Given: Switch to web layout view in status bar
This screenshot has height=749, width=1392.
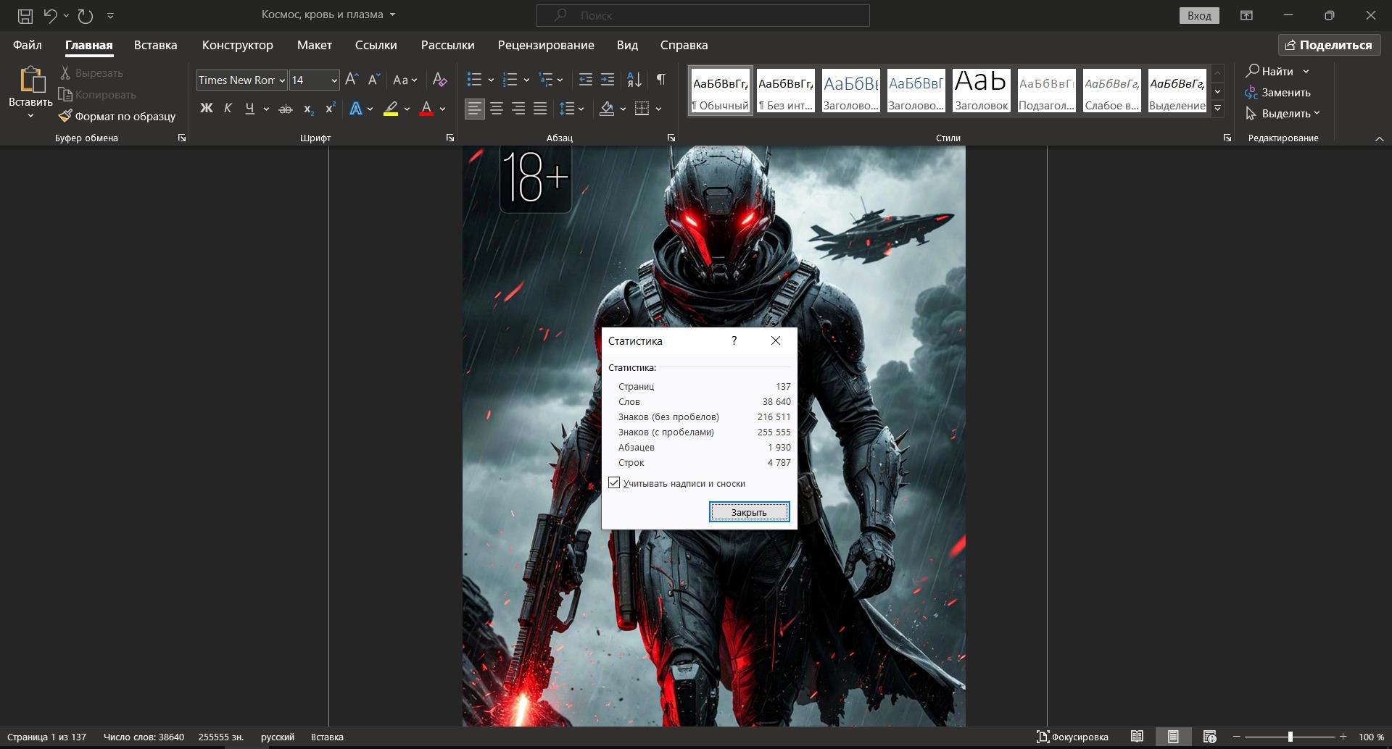Looking at the screenshot, I should (1209, 737).
